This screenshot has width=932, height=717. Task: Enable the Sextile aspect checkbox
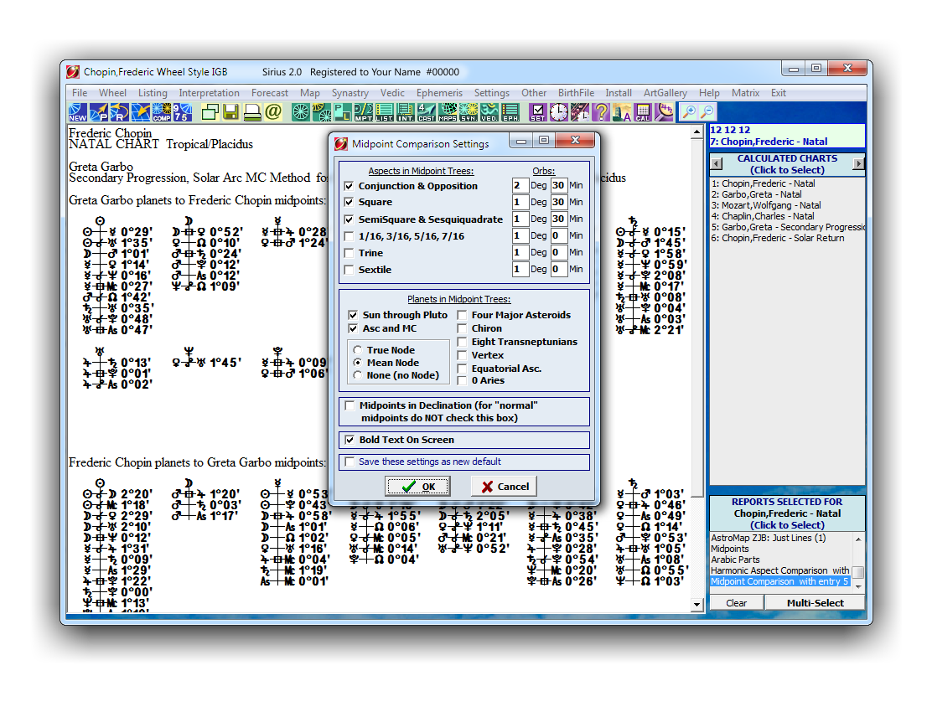click(x=349, y=270)
